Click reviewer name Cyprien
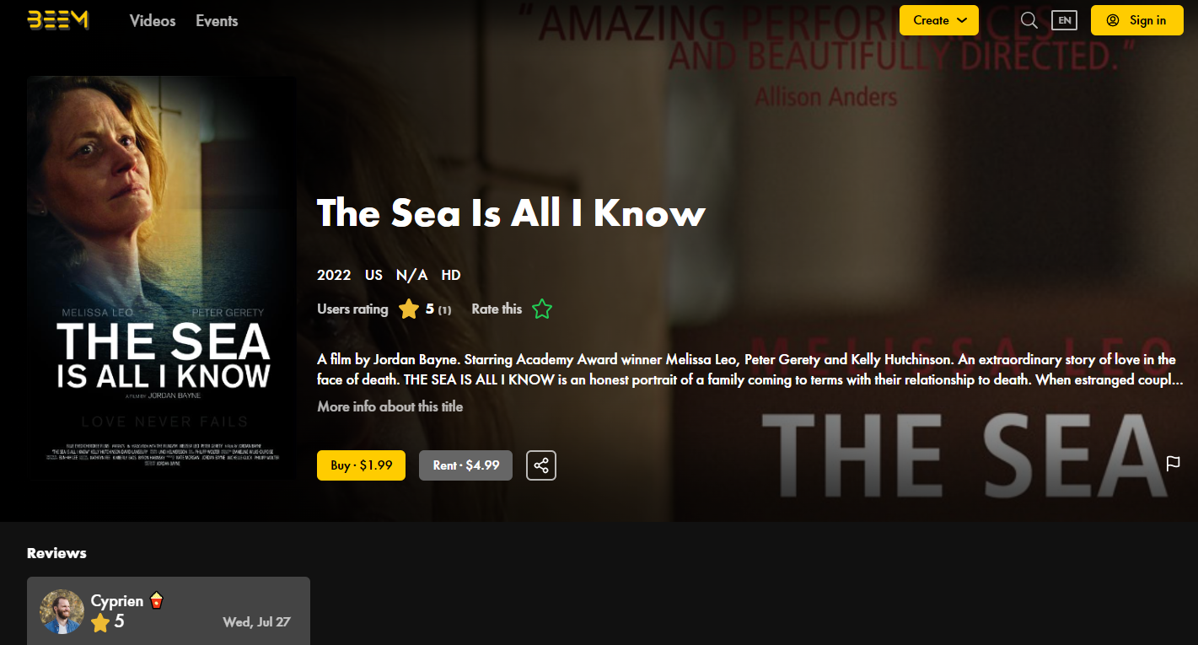The width and height of the screenshot is (1198, 645). [x=117, y=601]
